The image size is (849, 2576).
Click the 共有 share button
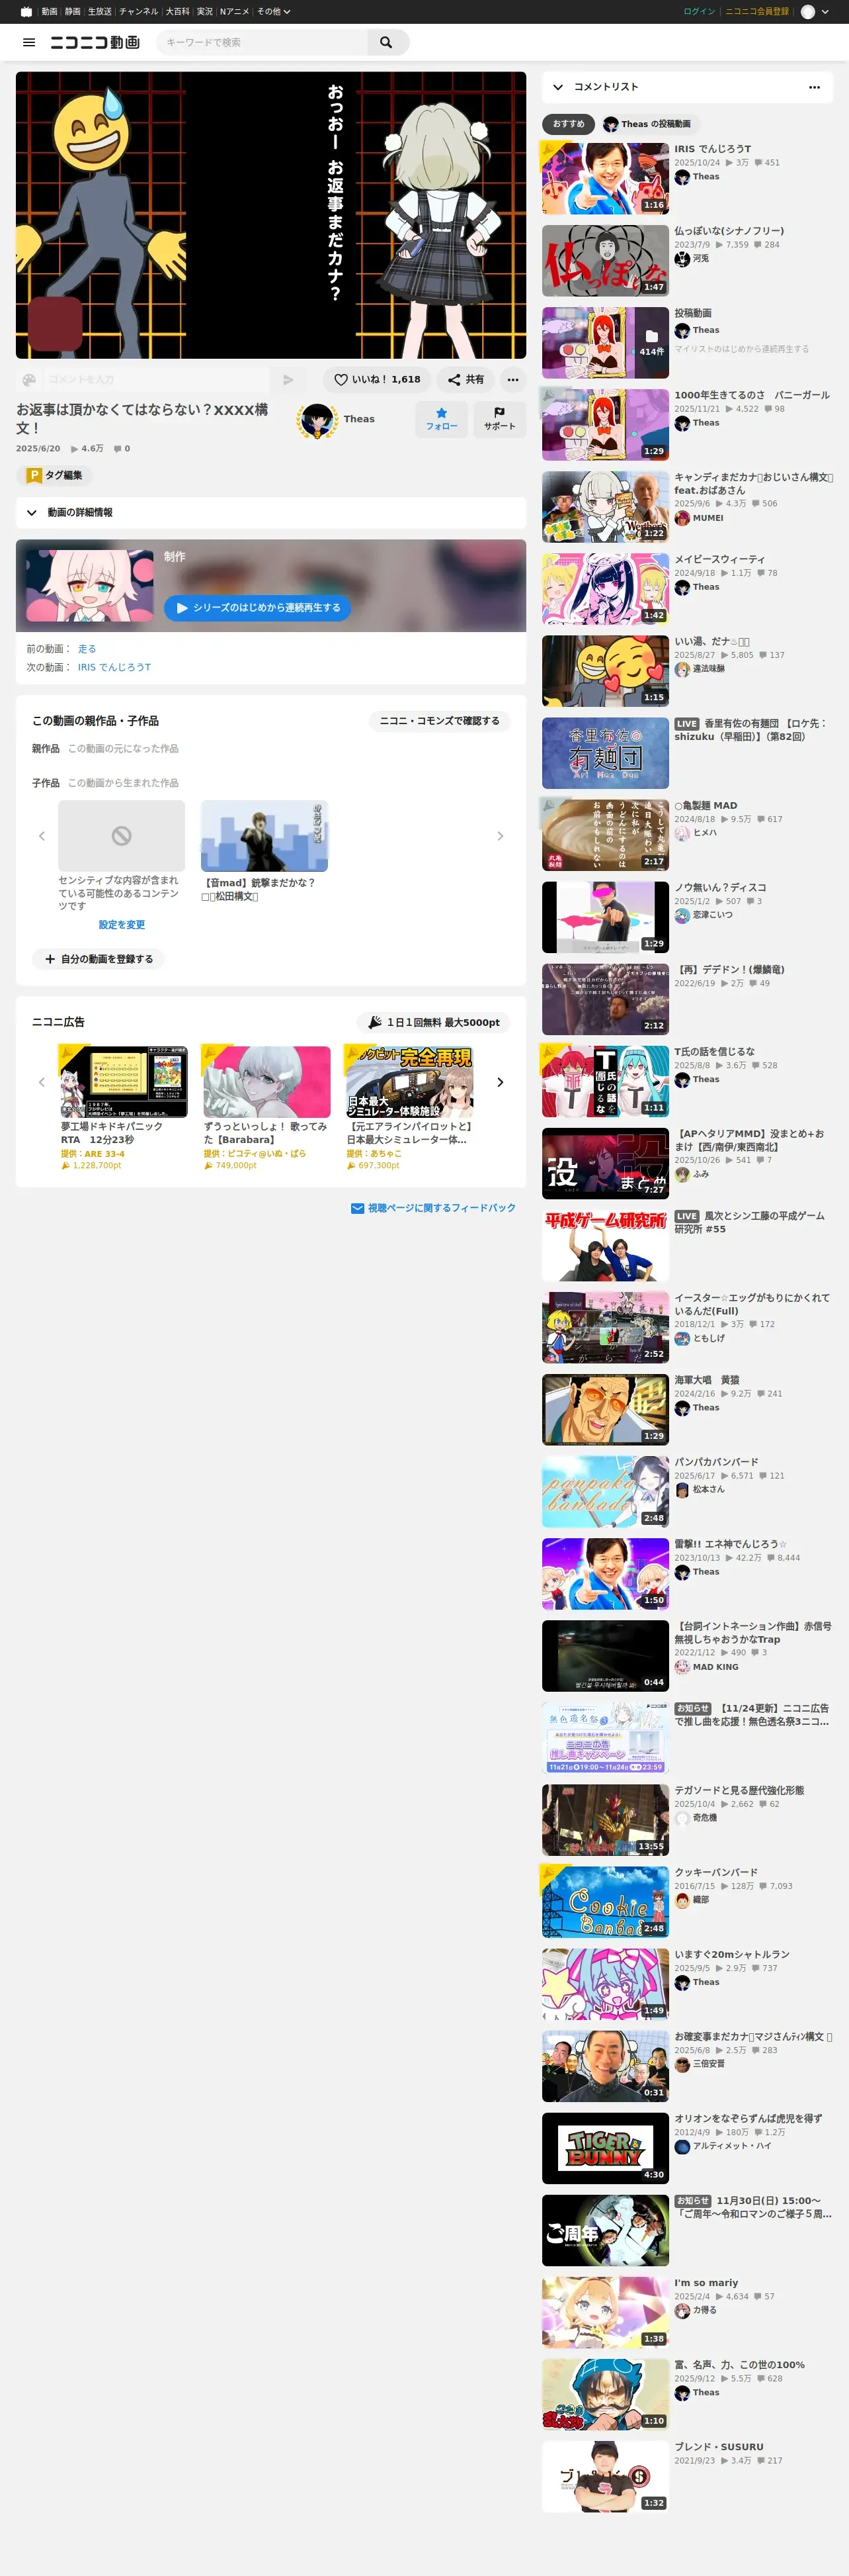pos(465,380)
